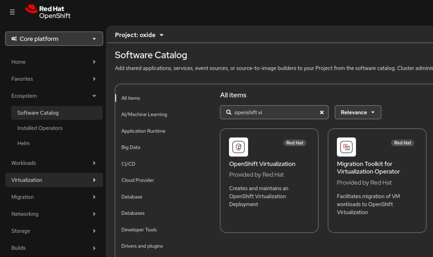Open the Relevance sort dropdown
Screen dimensions: 433x257
click(x=358, y=112)
